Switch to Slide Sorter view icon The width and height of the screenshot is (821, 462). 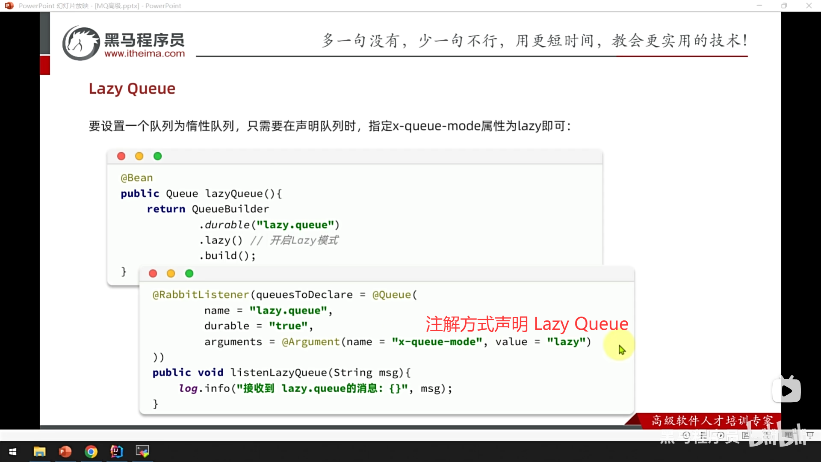(767, 435)
